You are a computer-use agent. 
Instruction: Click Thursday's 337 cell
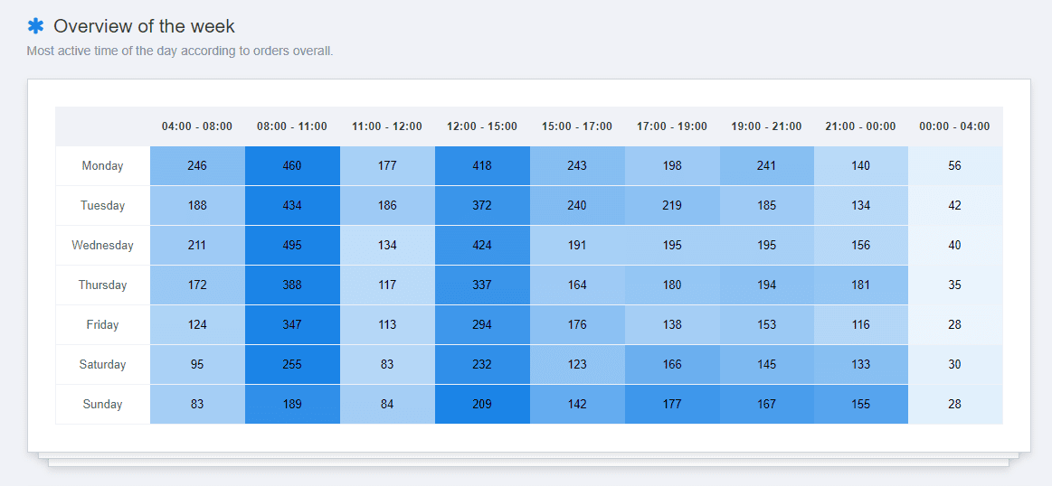pyautogui.click(x=482, y=285)
